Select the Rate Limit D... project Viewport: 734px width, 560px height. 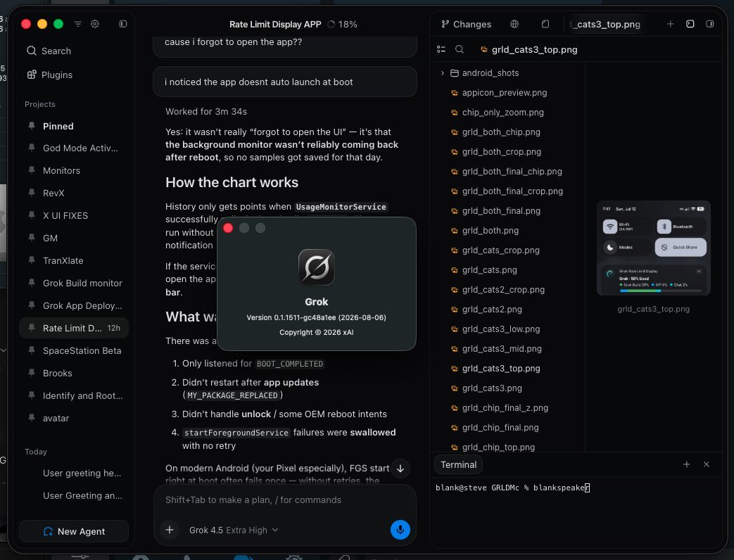[x=74, y=327]
